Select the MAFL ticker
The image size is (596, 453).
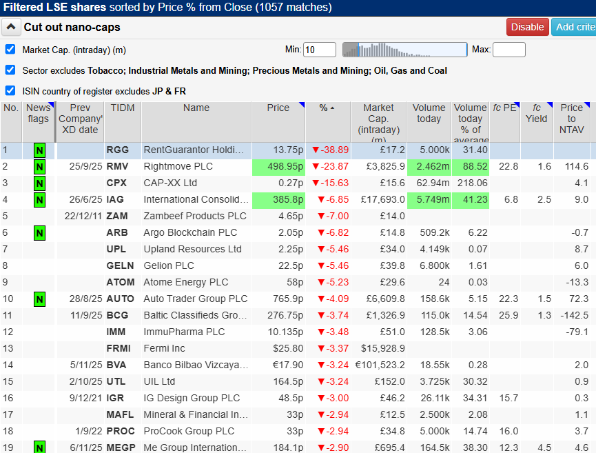point(120,414)
